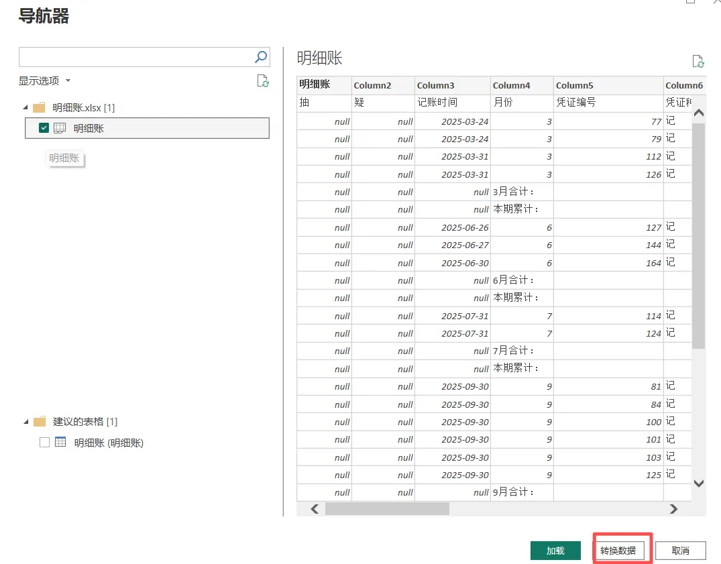The height and width of the screenshot is (564, 721).
Task: Click the horizontal scrollbar thumb
Action: (x=387, y=509)
